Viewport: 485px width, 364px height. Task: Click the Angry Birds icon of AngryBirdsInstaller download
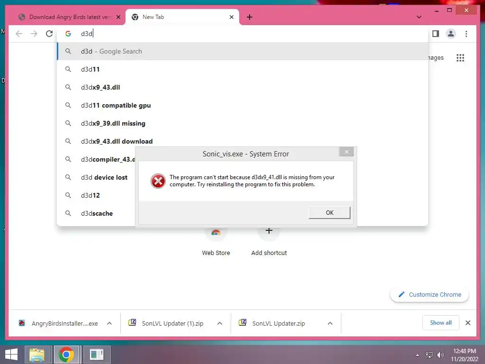point(22,323)
